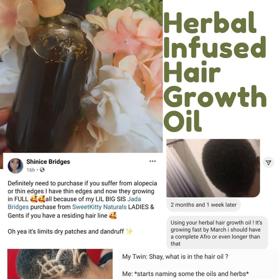Open the haircut design photo
279x279 pixels.
60,264
